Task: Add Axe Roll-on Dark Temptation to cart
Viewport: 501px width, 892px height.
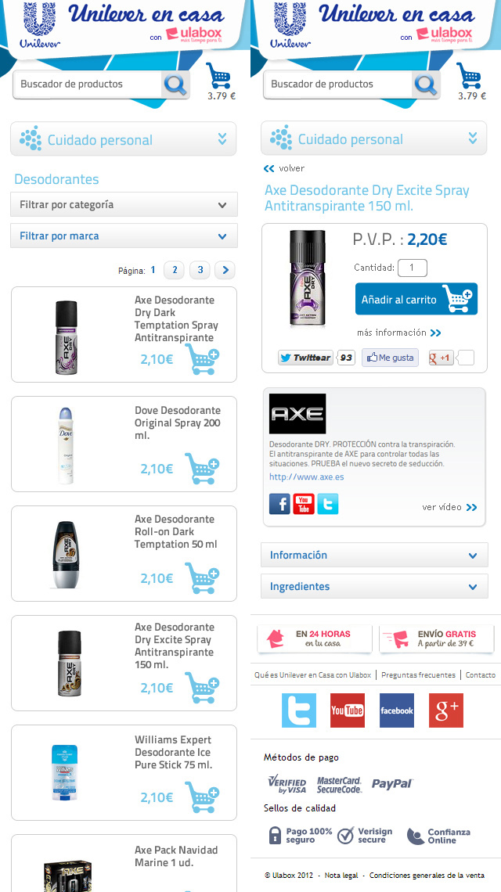Action: (201, 578)
